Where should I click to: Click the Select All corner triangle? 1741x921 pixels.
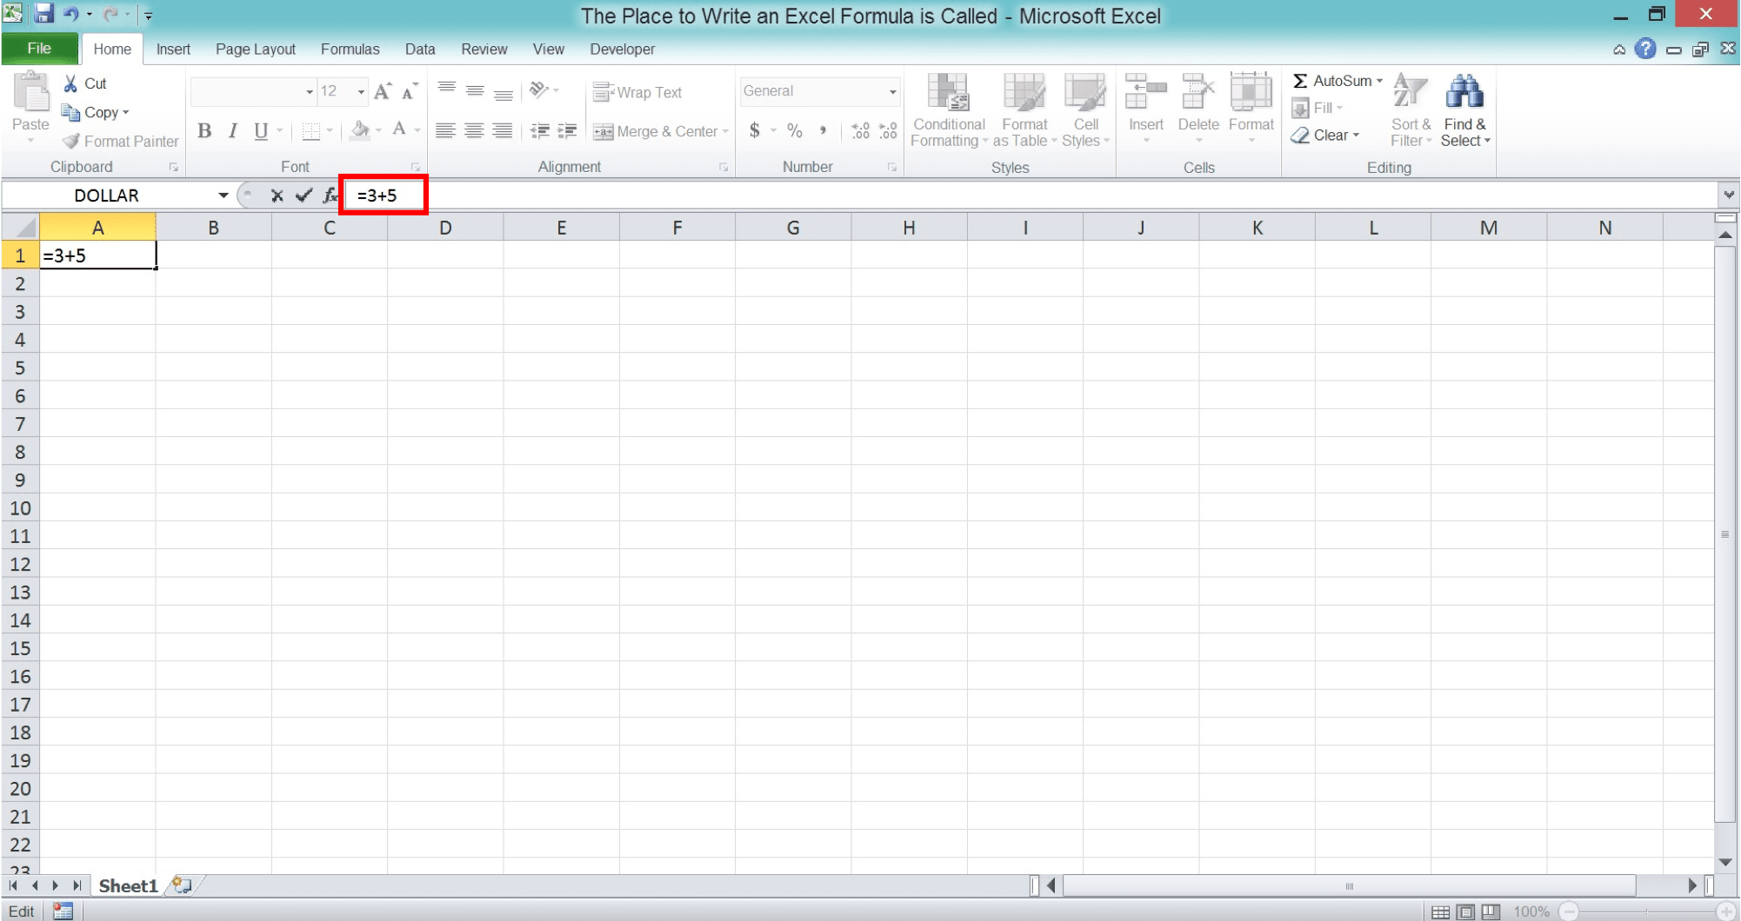pos(20,228)
